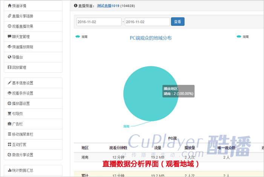Click the 累计 total row label

pos(85,175)
